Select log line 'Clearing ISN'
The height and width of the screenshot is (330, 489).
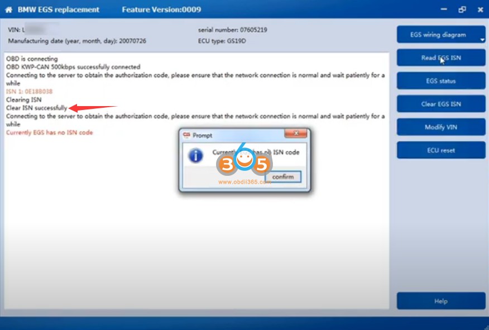[23, 100]
